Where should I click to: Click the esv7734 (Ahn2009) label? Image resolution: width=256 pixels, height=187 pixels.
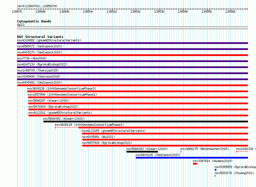pos(32,58)
